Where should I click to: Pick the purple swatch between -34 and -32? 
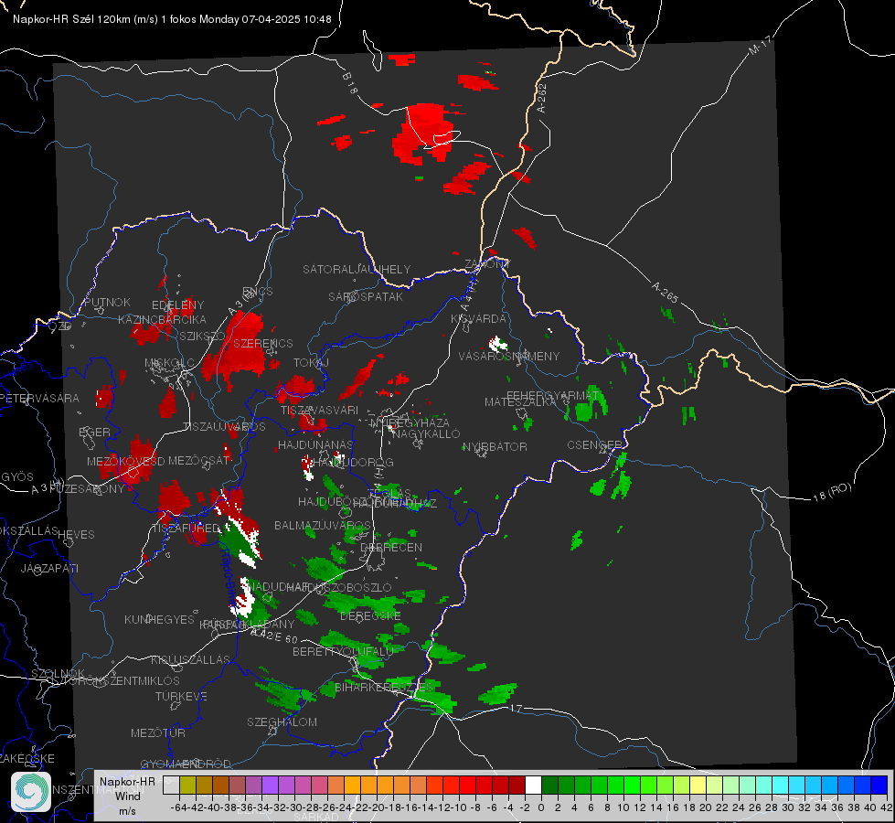click(x=270, y=786)
